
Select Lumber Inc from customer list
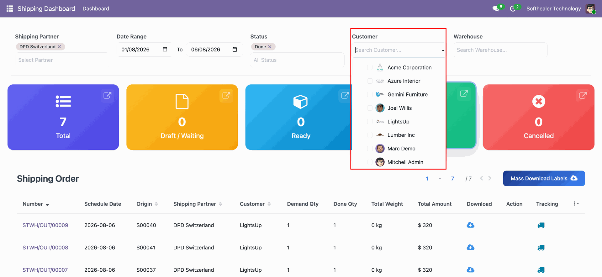click(x=401, y=135)
